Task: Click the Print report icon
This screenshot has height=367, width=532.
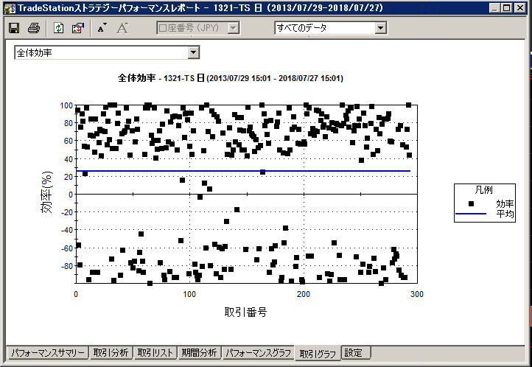Action: (x=34, y=28)
